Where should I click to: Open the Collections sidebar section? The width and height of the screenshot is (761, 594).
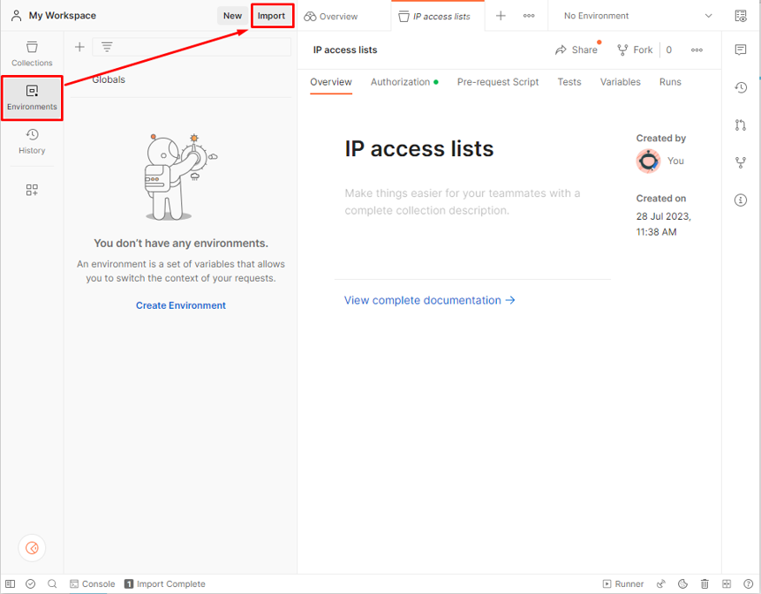32,53
